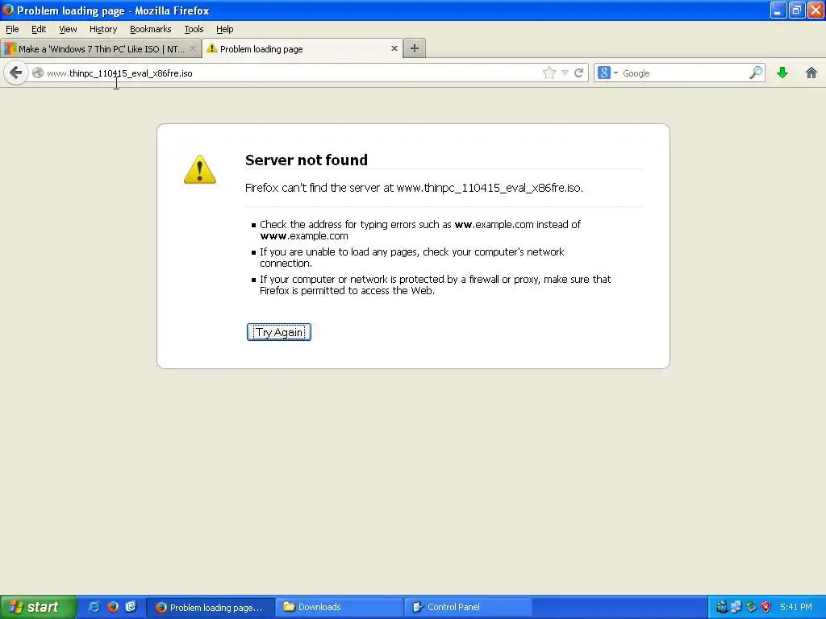Open the Help menu
This screenshot has width=826, height=619.
[x=224, y=29]
